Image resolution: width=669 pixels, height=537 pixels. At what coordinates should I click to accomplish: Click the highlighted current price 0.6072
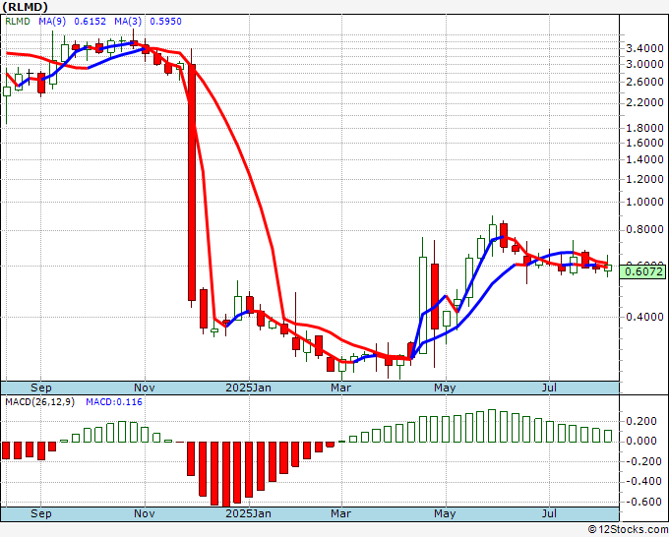click(x=642, y=271)
